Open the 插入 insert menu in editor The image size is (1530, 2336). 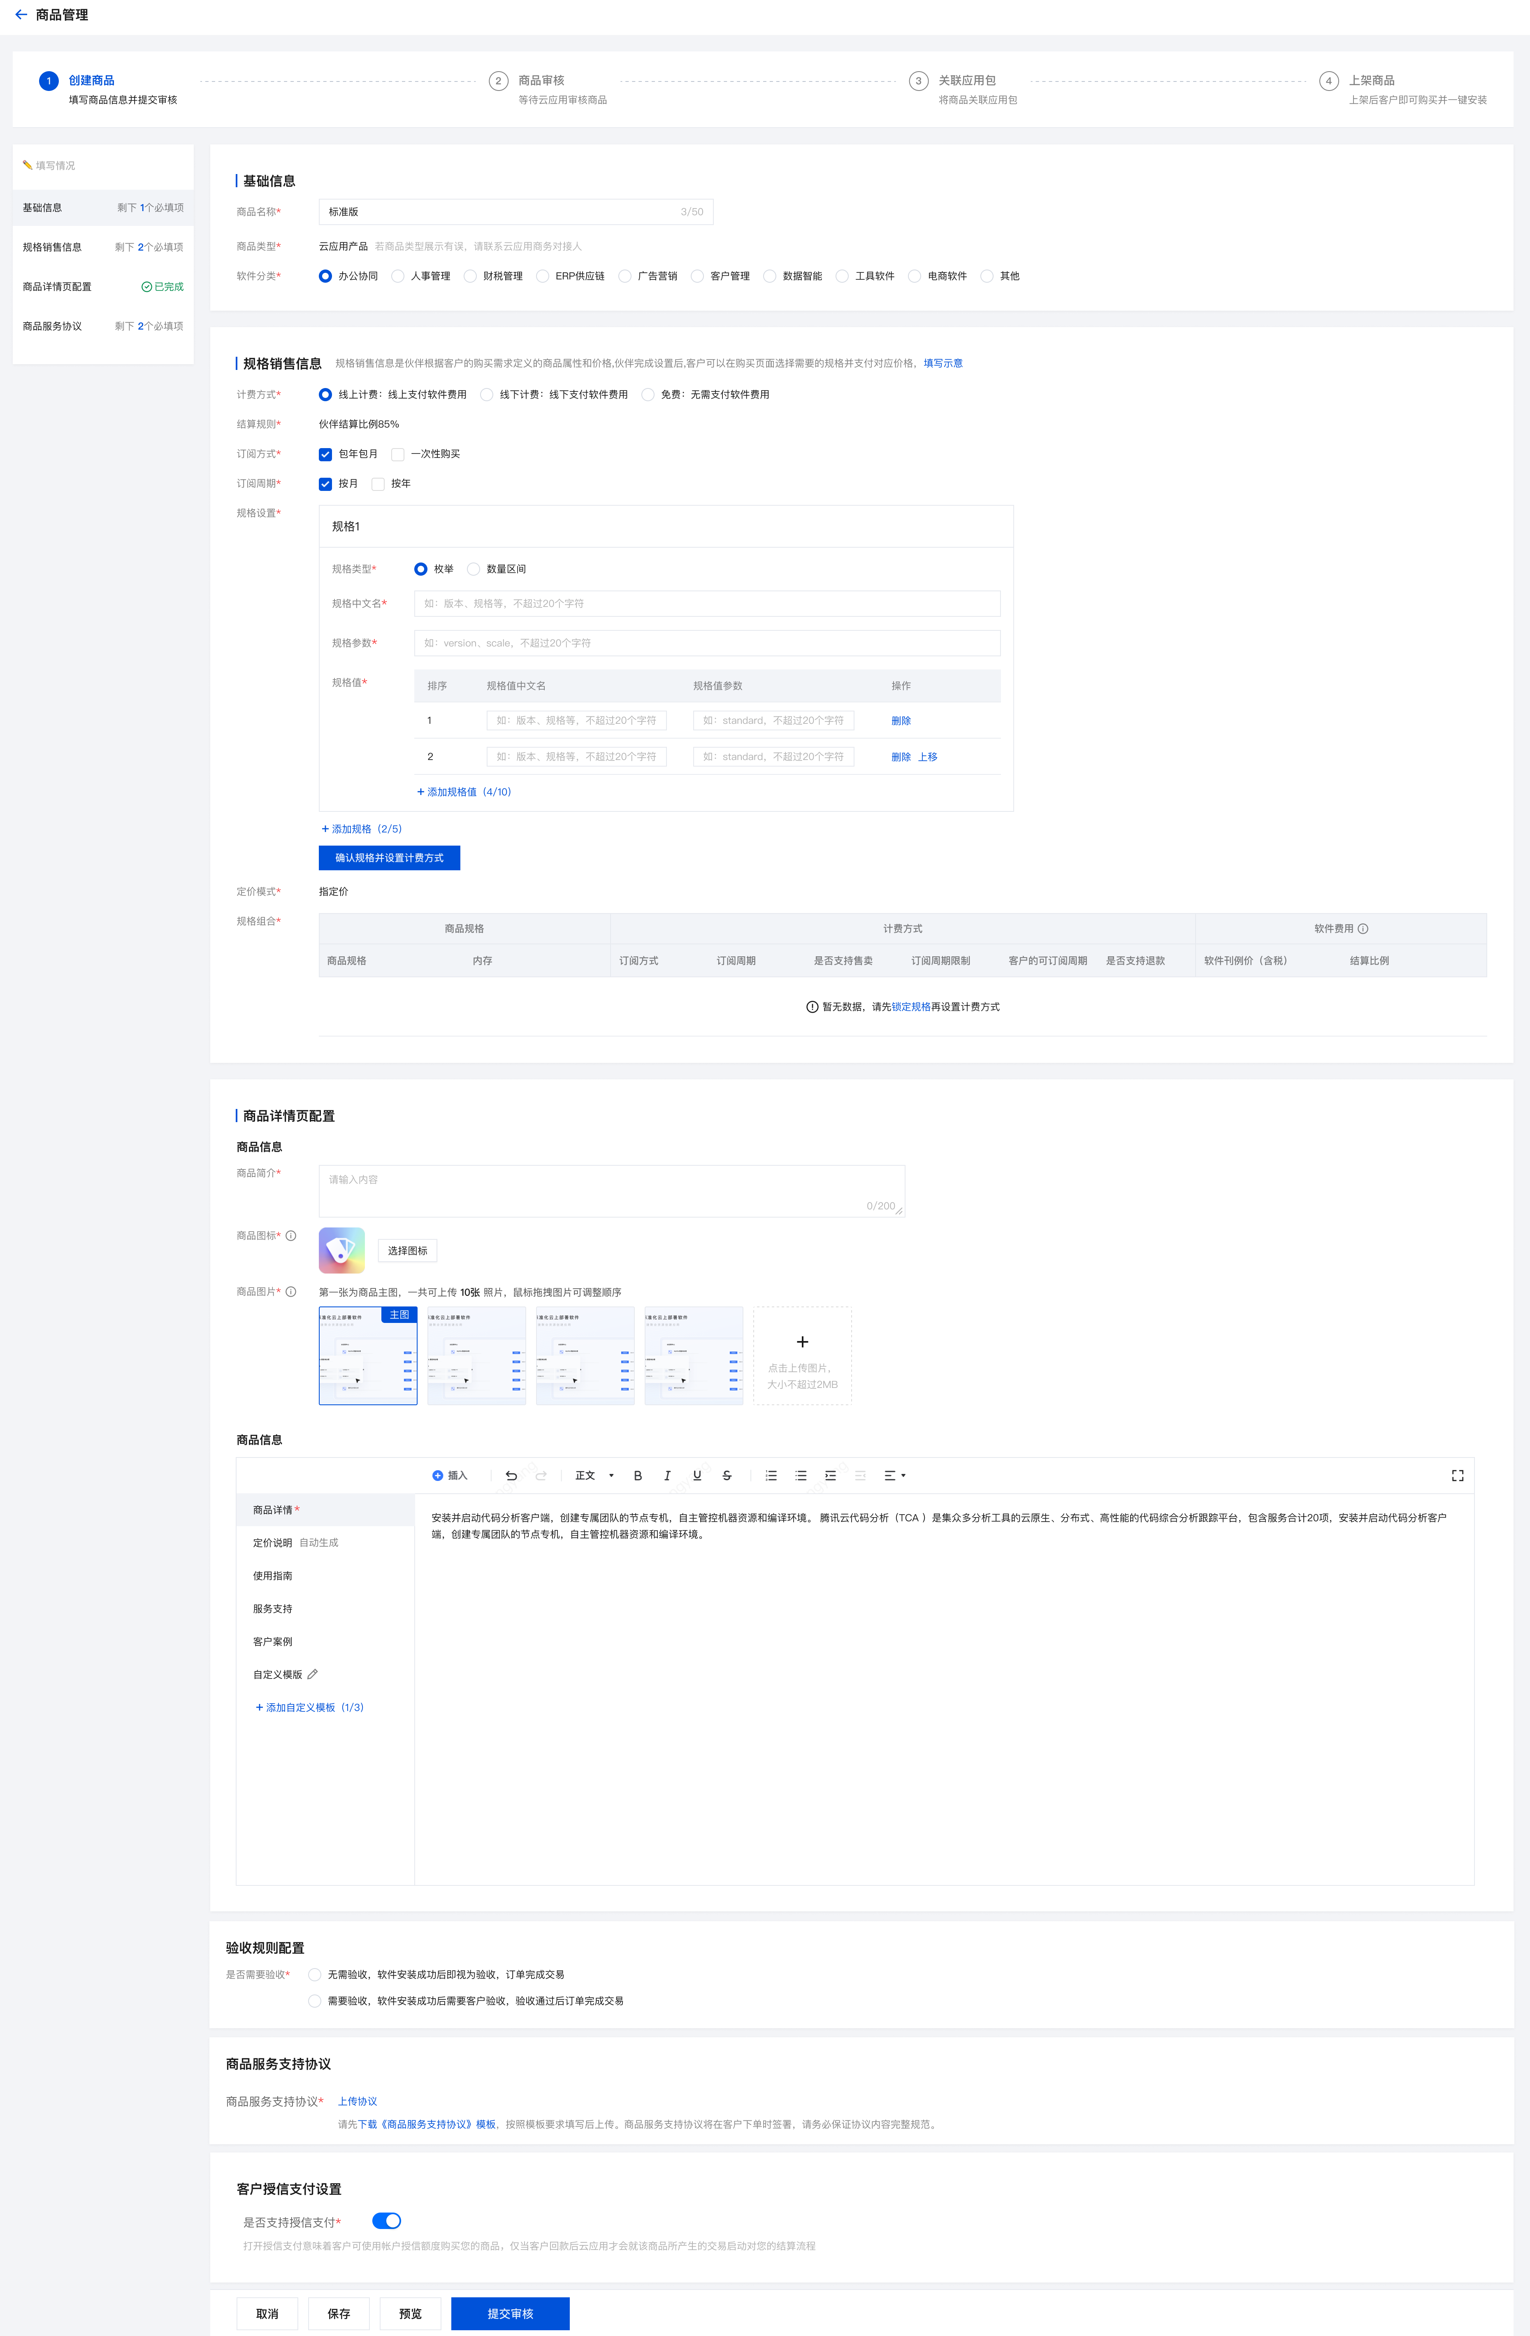point(450,1475)
